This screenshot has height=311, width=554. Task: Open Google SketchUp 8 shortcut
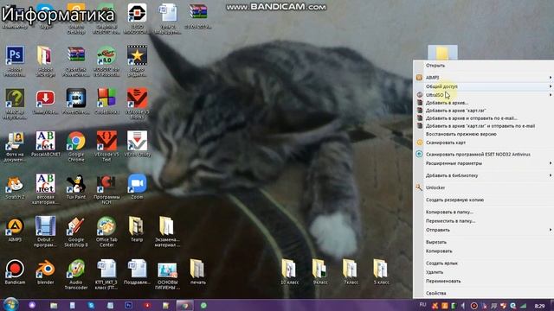76,232
